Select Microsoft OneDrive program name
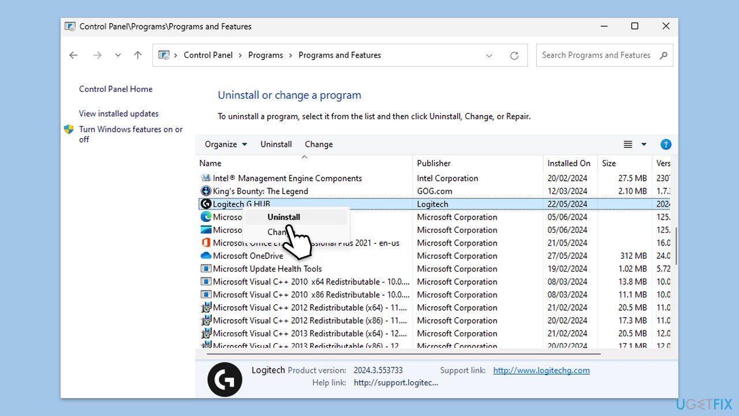Screen dimensions: 739x416 [x=248, y=256]
